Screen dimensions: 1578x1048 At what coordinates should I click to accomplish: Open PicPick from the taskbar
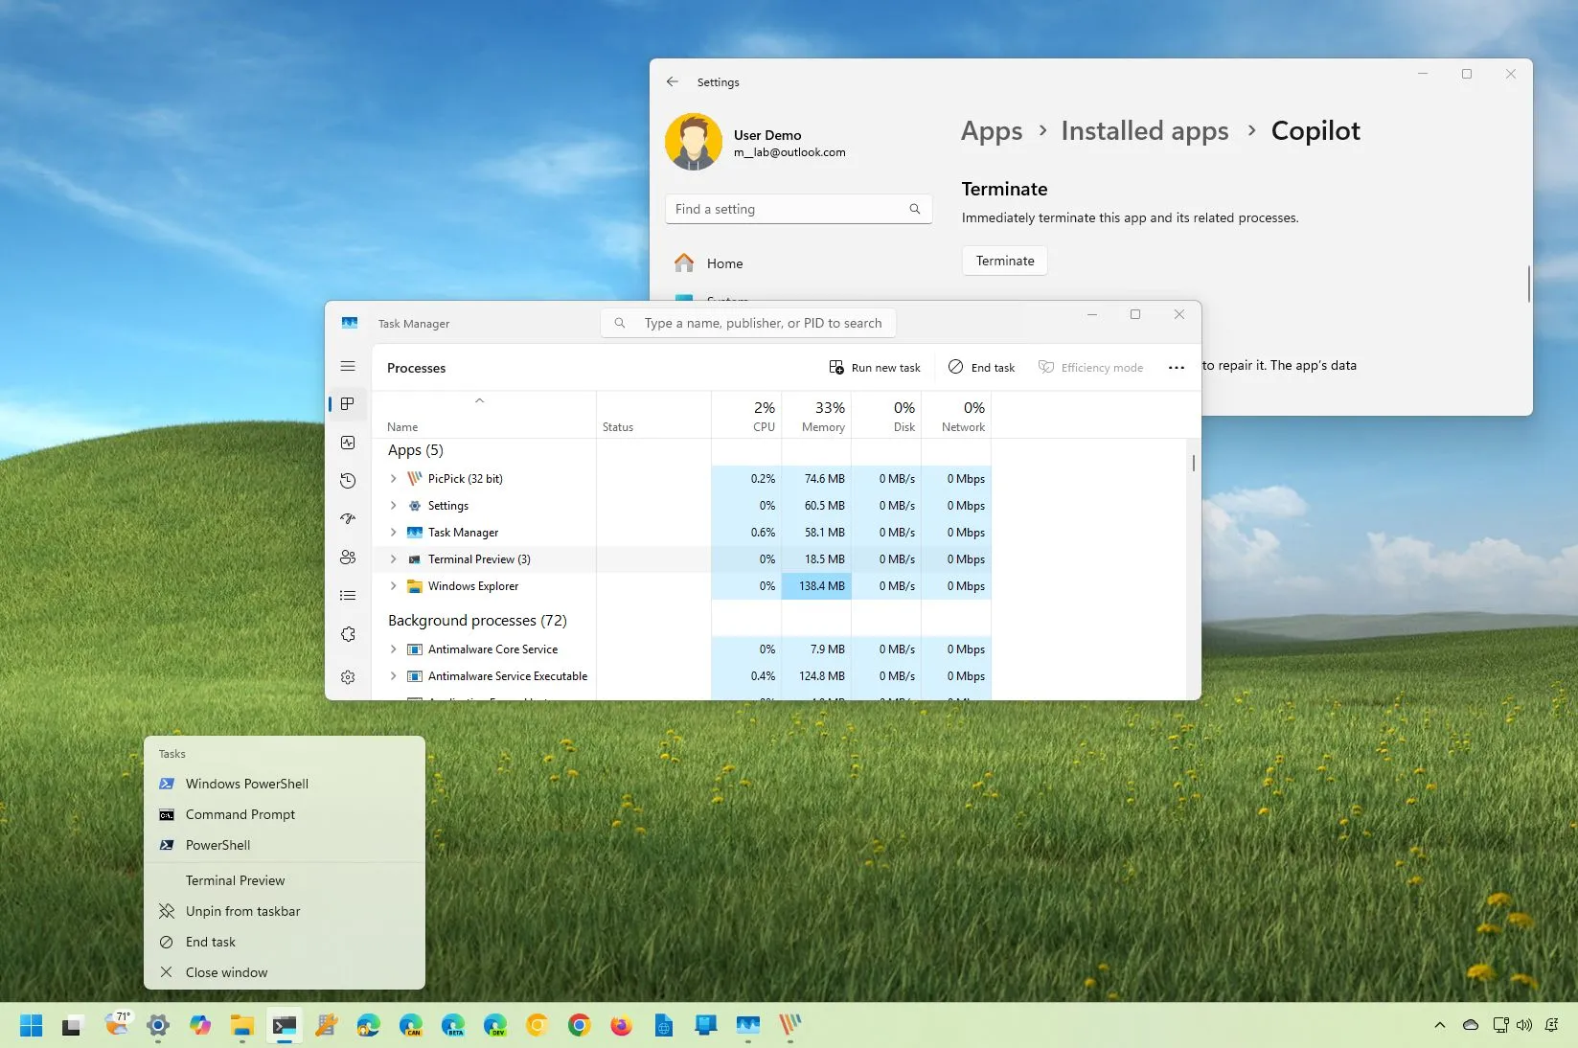(789, 1026)
